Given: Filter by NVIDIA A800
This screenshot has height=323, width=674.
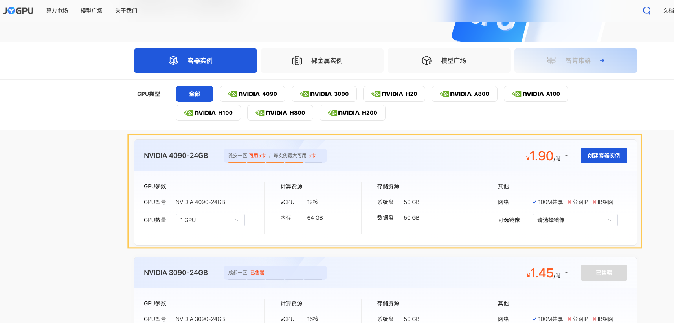Looking at the screenshot, I should click(465, 94).
